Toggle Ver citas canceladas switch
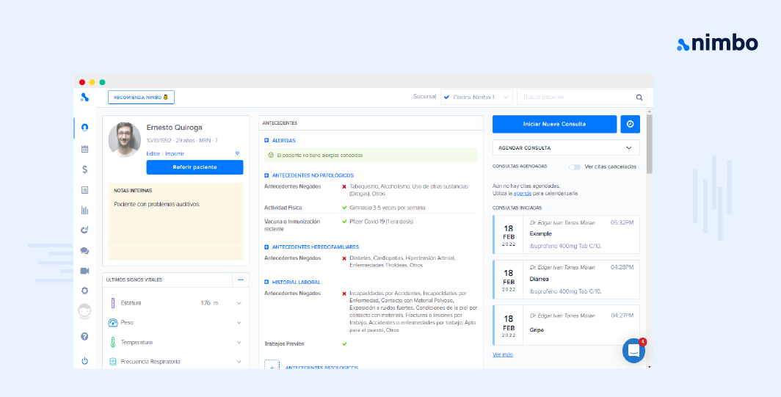 575,167
